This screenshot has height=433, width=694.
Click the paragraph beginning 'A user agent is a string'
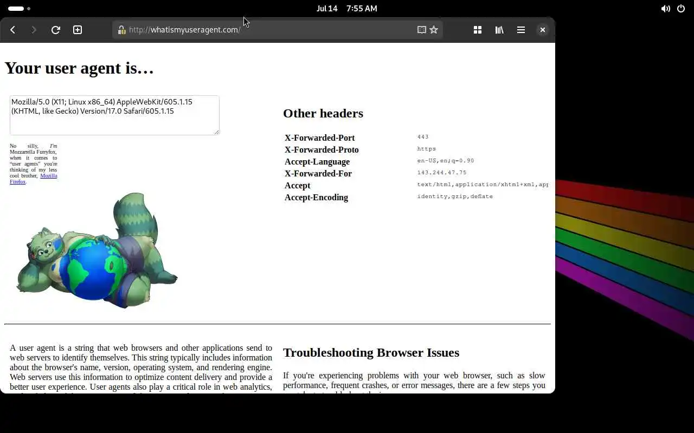(141, 368)
